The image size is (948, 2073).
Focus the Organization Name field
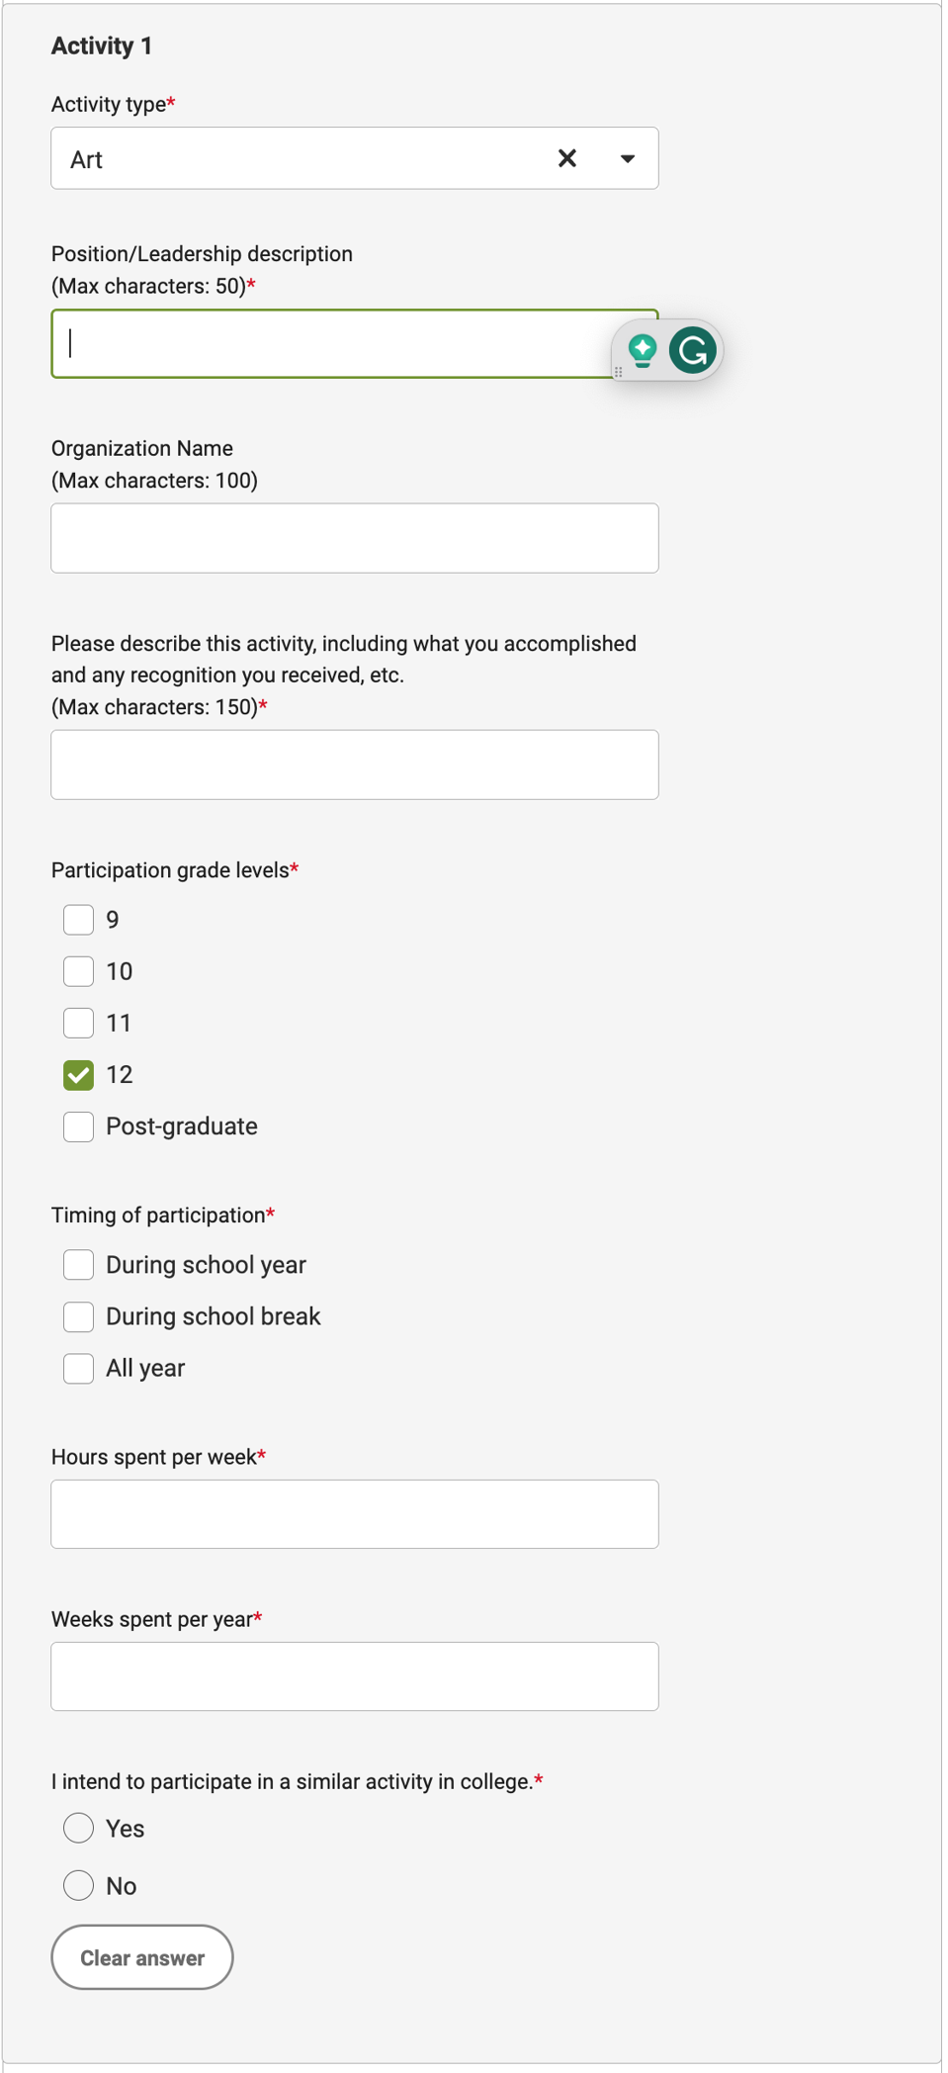[355, 538]
